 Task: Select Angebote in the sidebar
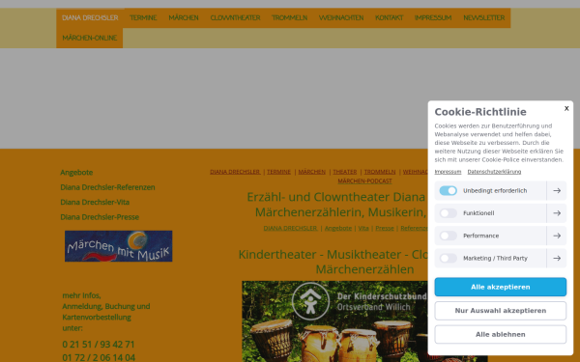[76, 173]
